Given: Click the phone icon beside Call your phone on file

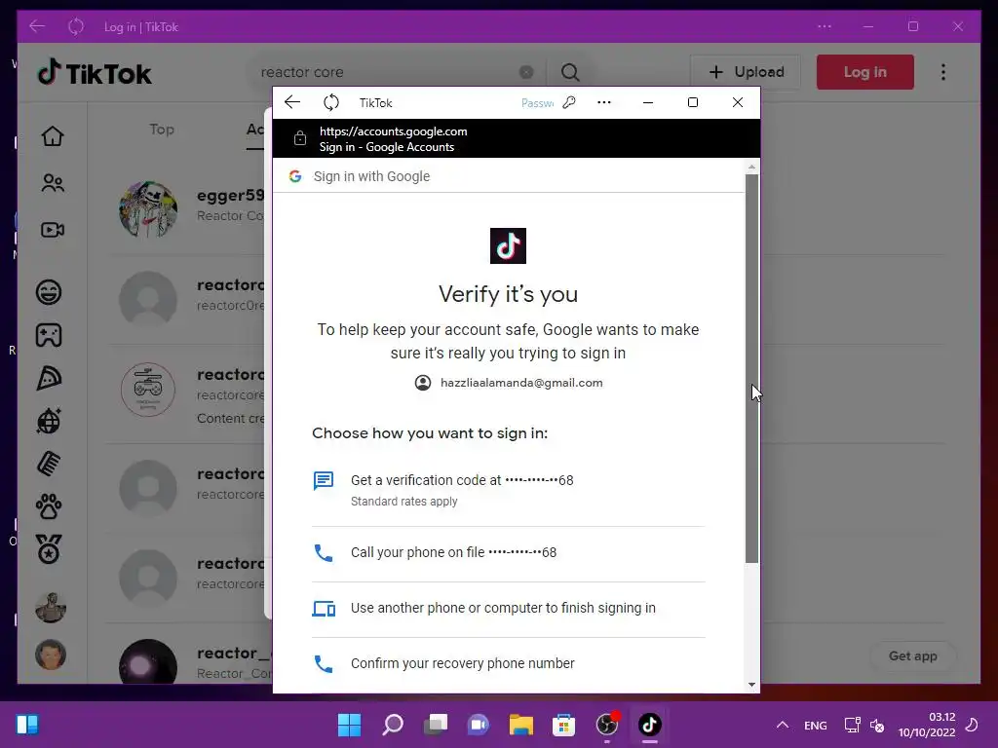Looking at the screenshot, I should pos(324,553).
